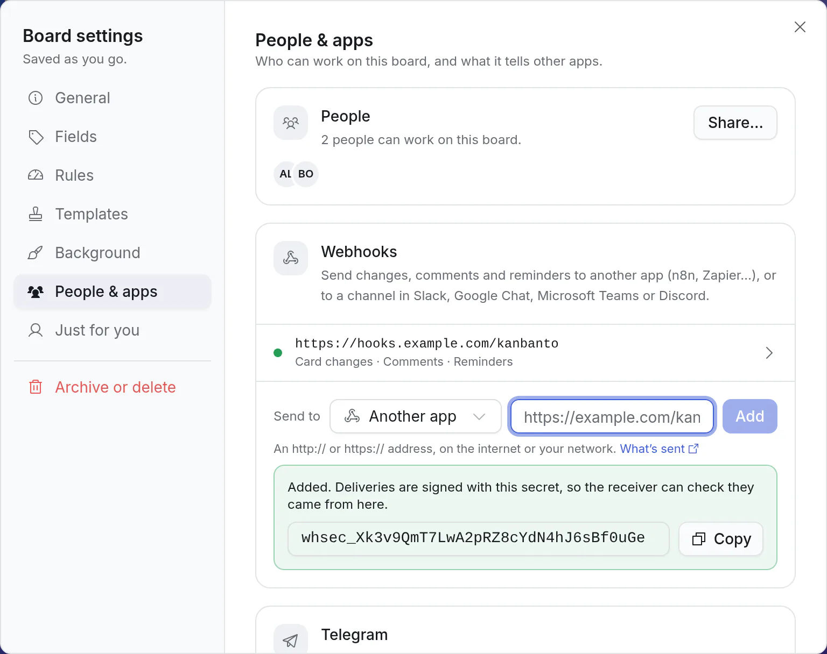Click the Share... button
The height and width of the screenshot is (654, 827).
click(x=735, y=123)
